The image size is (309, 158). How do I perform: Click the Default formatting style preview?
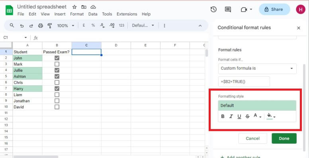pos(257,106)
